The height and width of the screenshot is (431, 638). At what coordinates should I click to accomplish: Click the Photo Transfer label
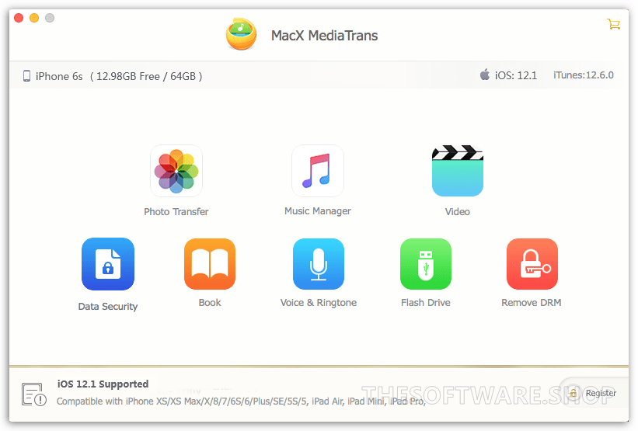pos(176,212)
